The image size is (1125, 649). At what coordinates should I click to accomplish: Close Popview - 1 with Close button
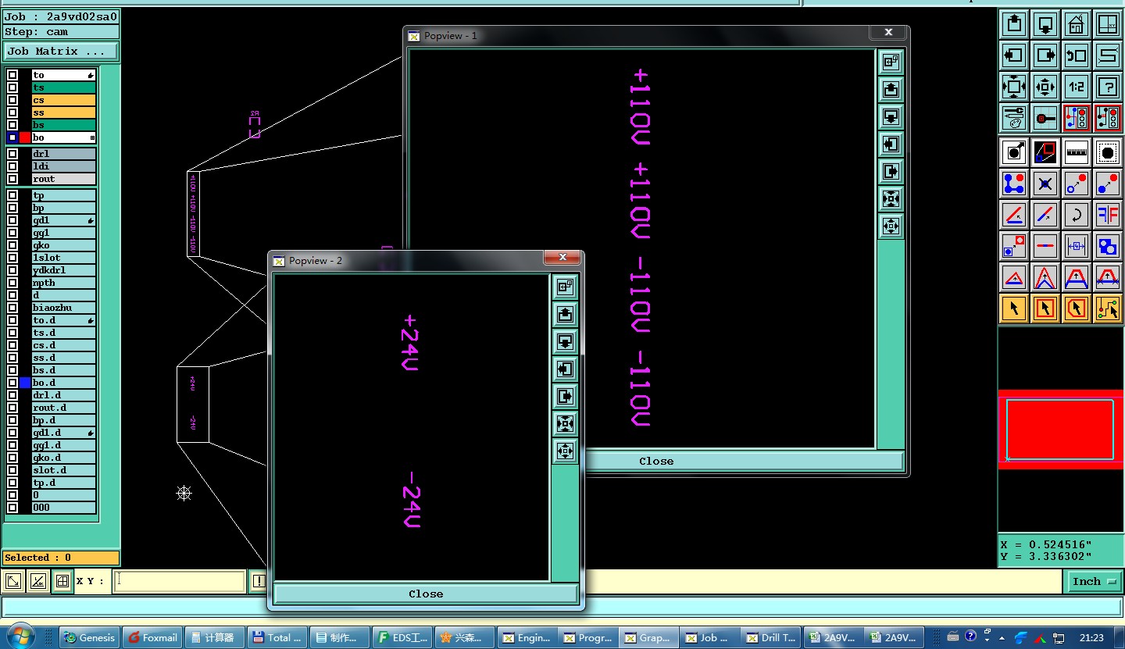coord(655,461)
